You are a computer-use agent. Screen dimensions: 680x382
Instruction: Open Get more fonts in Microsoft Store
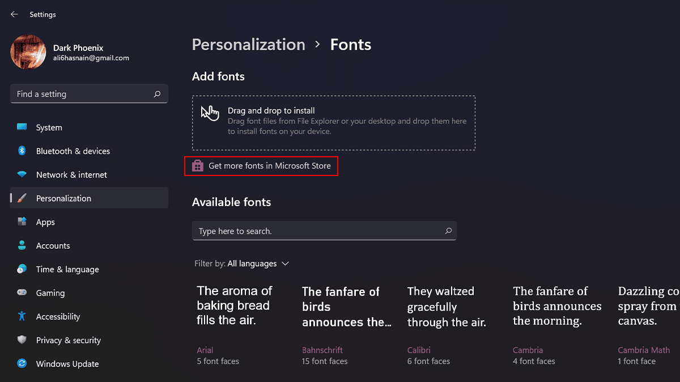click(x=269, y=165)
